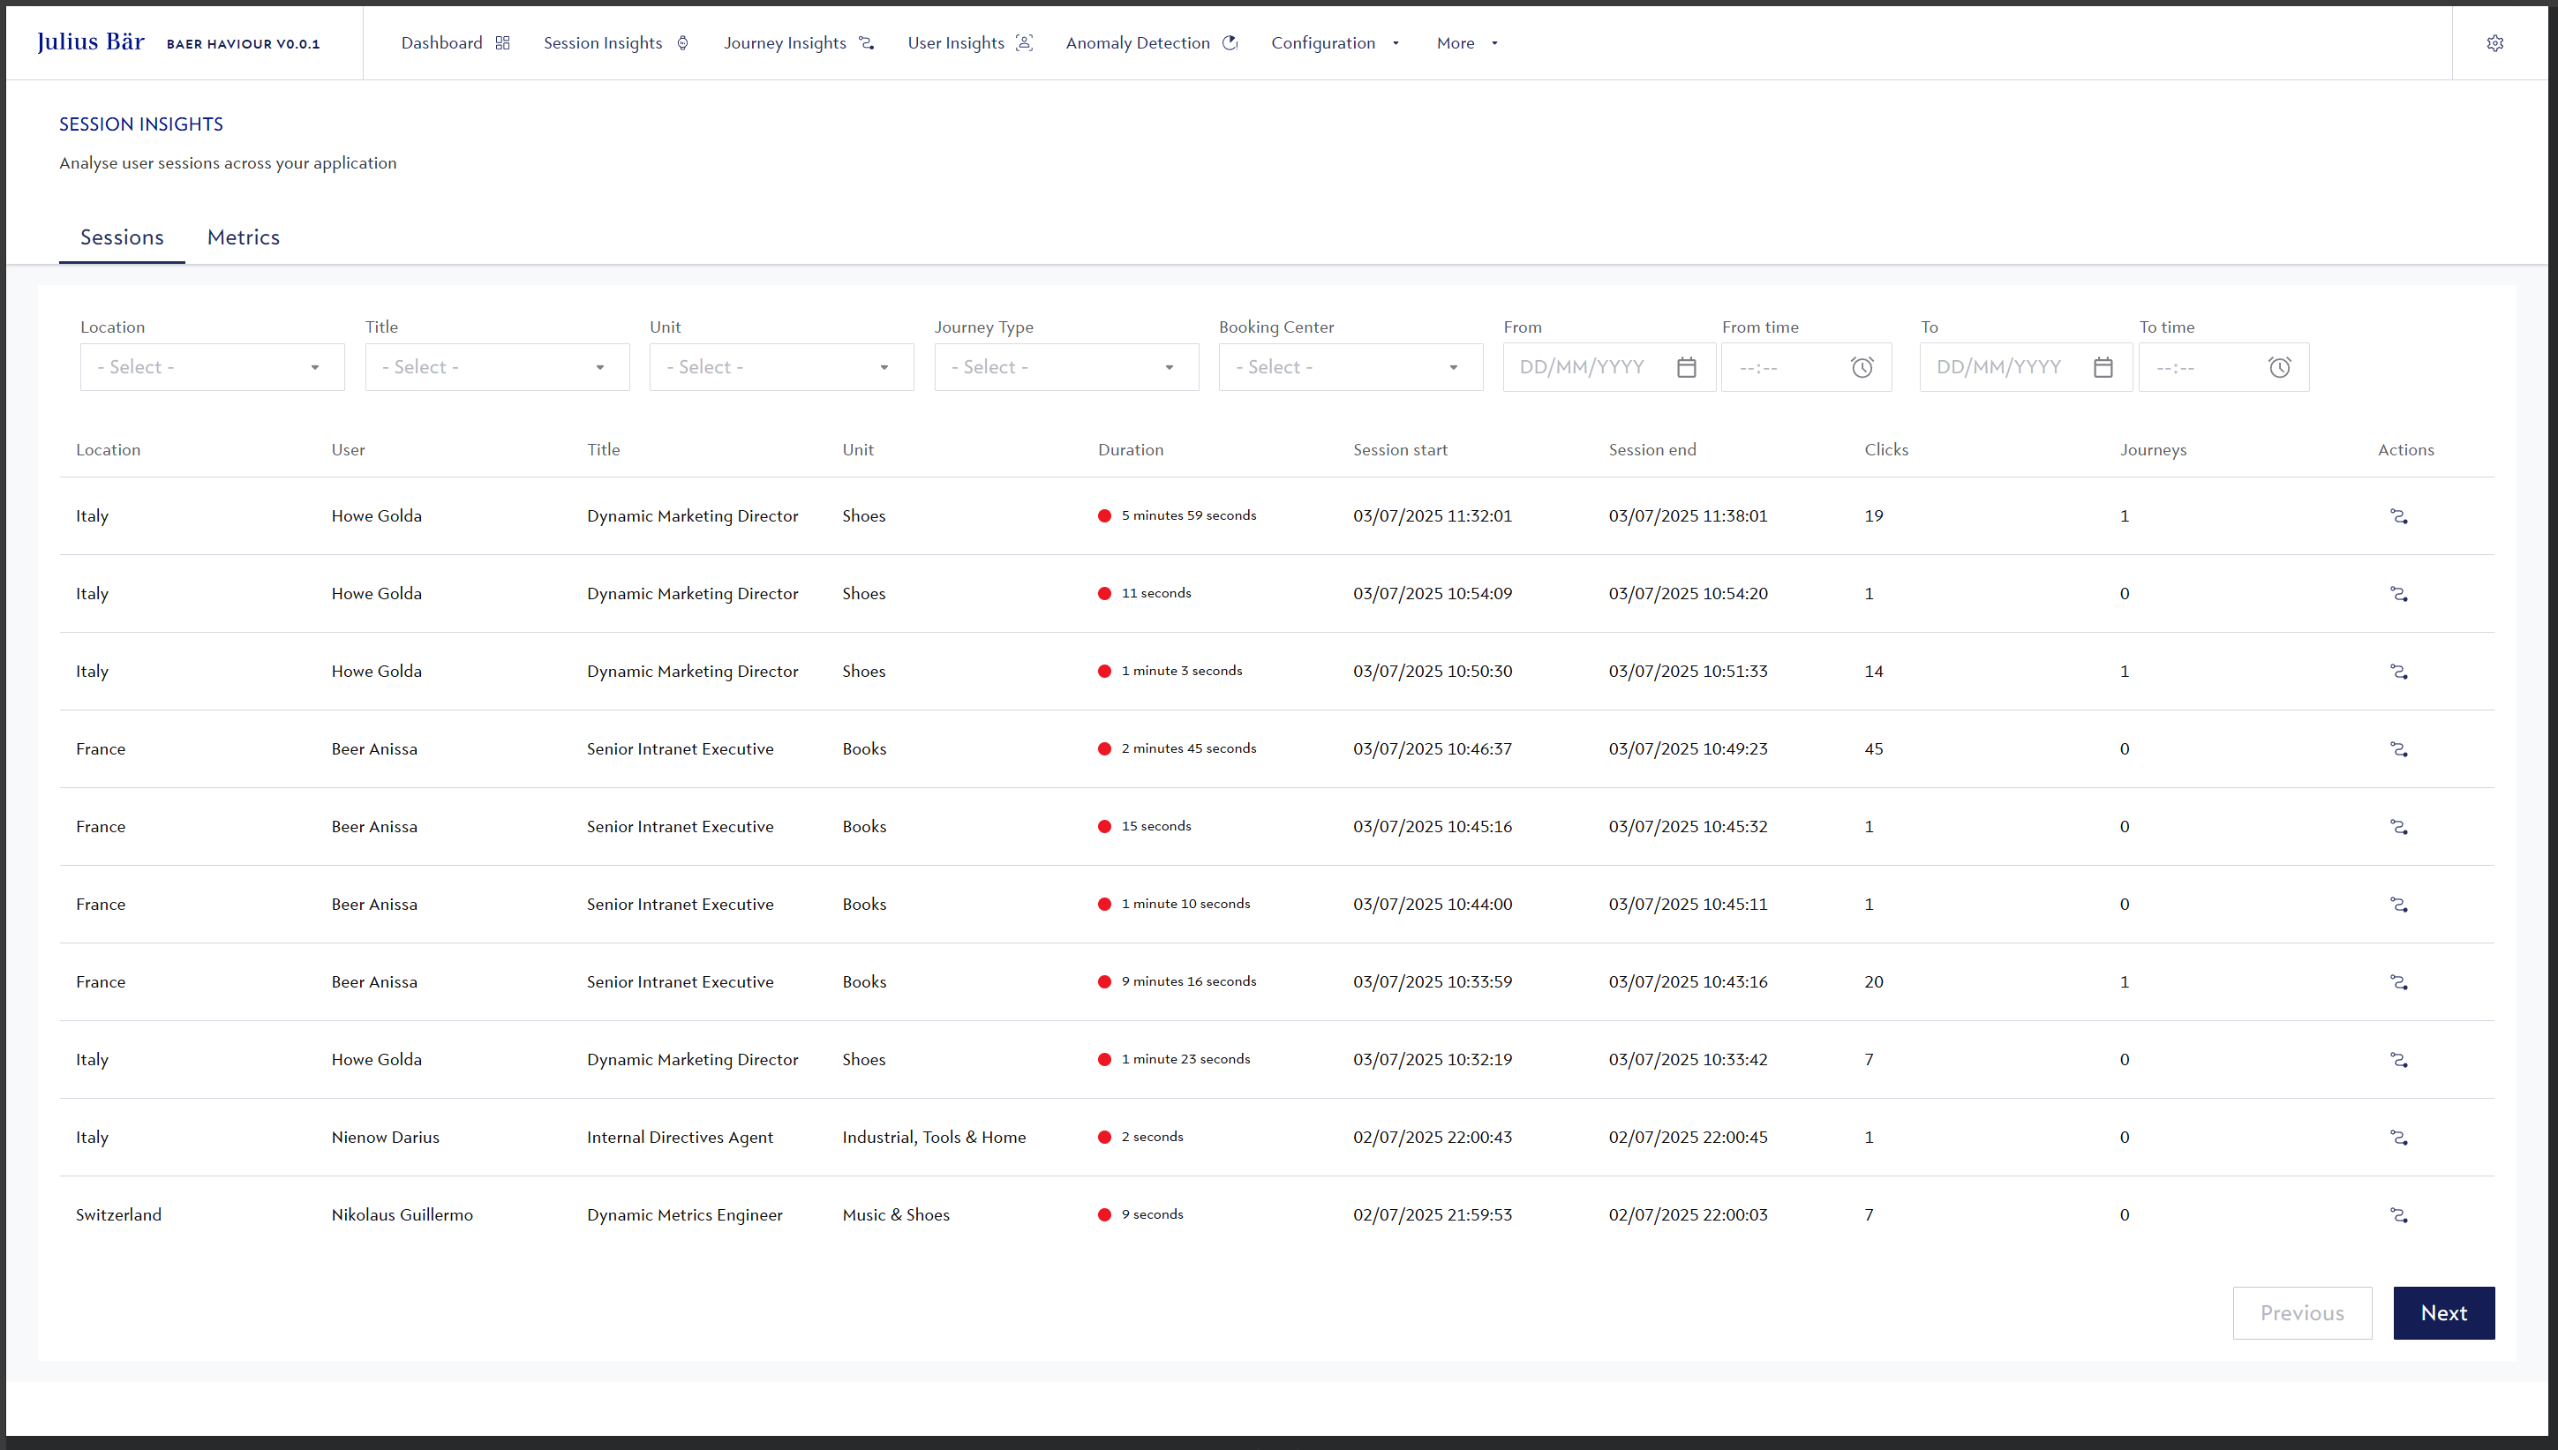The height and width of the screenshot is (1450, 2558).
Task: Open journey action for 10:33:59 session
Action: (2399, 982)
